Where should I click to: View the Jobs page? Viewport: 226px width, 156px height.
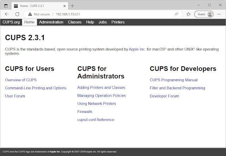103,22
